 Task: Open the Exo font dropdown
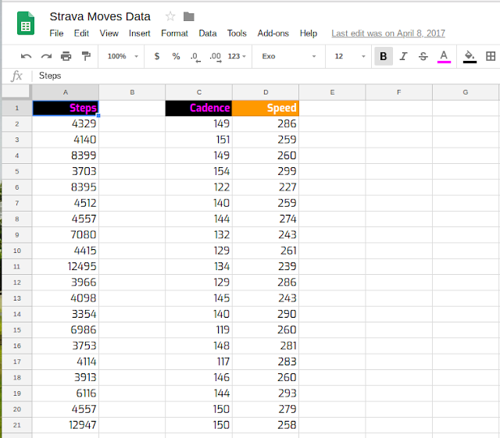(x=289, y=56)
